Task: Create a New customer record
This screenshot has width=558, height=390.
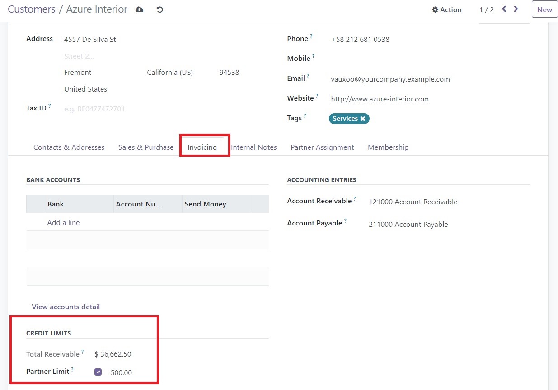Action: pyautogui.click(x=544, y=9)
